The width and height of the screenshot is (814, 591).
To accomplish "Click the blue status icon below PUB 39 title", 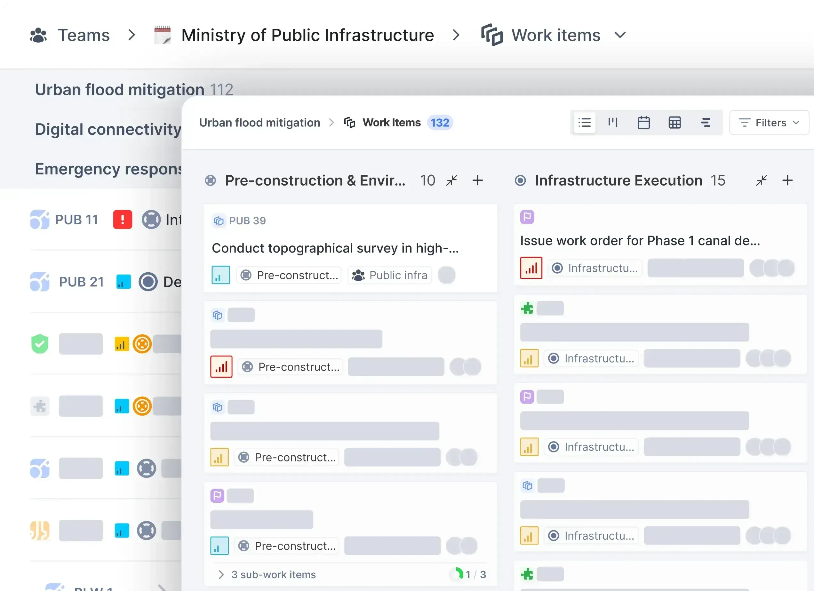I will [220, 275].
